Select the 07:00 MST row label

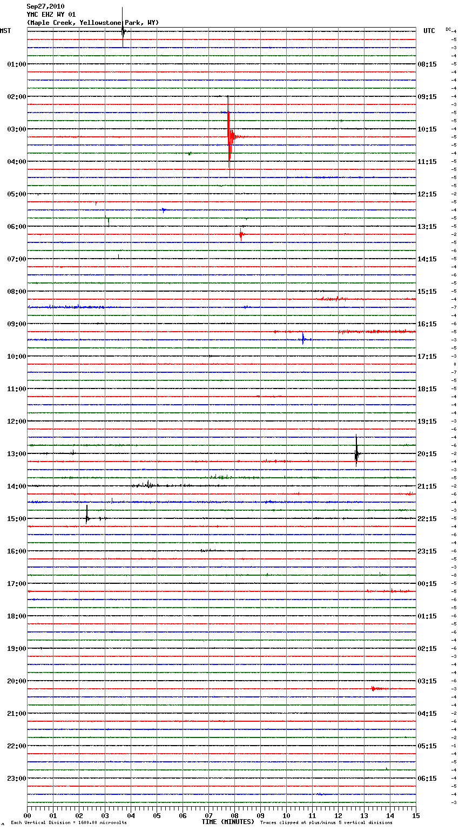pos(16,259)
